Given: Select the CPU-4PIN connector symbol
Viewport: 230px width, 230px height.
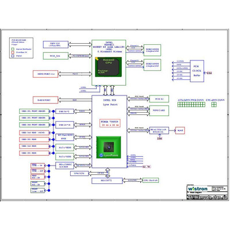Looking at the screenshot, I should click(x=214, y=105).
